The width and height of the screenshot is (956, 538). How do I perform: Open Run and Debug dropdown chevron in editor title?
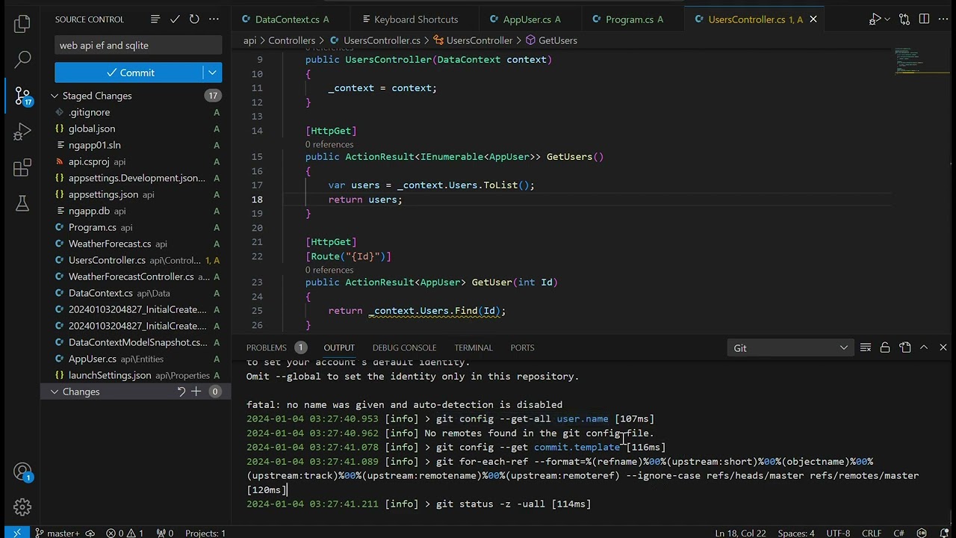pyautogui.click(x=887, y=19)
